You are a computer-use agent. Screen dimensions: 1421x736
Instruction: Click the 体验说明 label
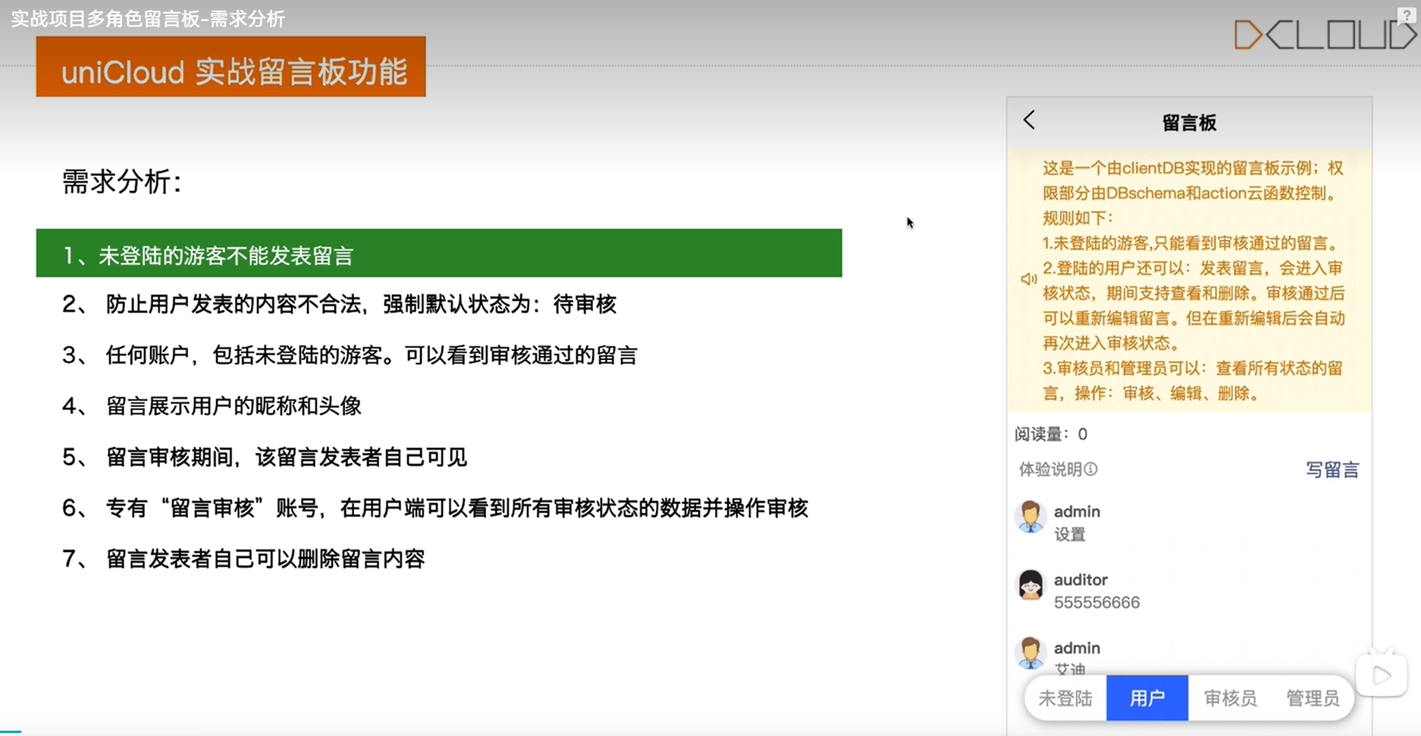click(1050, 469)
